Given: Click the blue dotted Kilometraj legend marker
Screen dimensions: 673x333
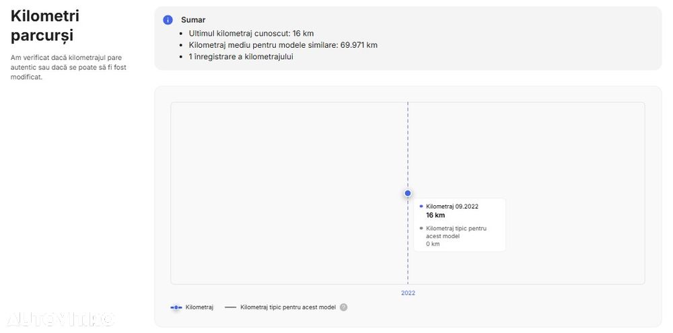Looking at the screenshot, I should coord(176,307).
